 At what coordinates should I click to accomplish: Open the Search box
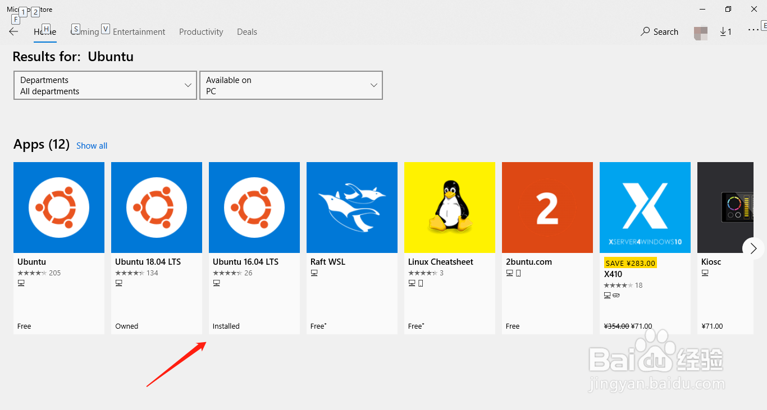660,32
